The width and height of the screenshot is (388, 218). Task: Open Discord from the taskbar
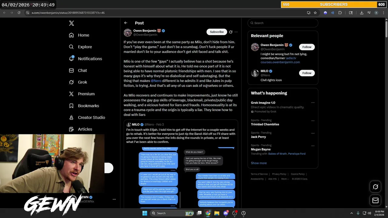pos(226,213)
